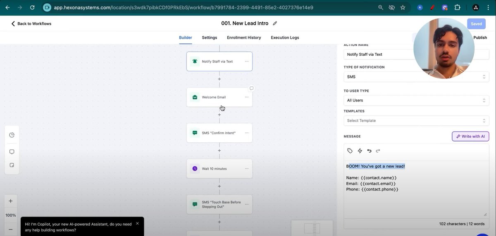Click the browser back arrow
Viewport: 496px width, 236px height.
coord(7,7)
